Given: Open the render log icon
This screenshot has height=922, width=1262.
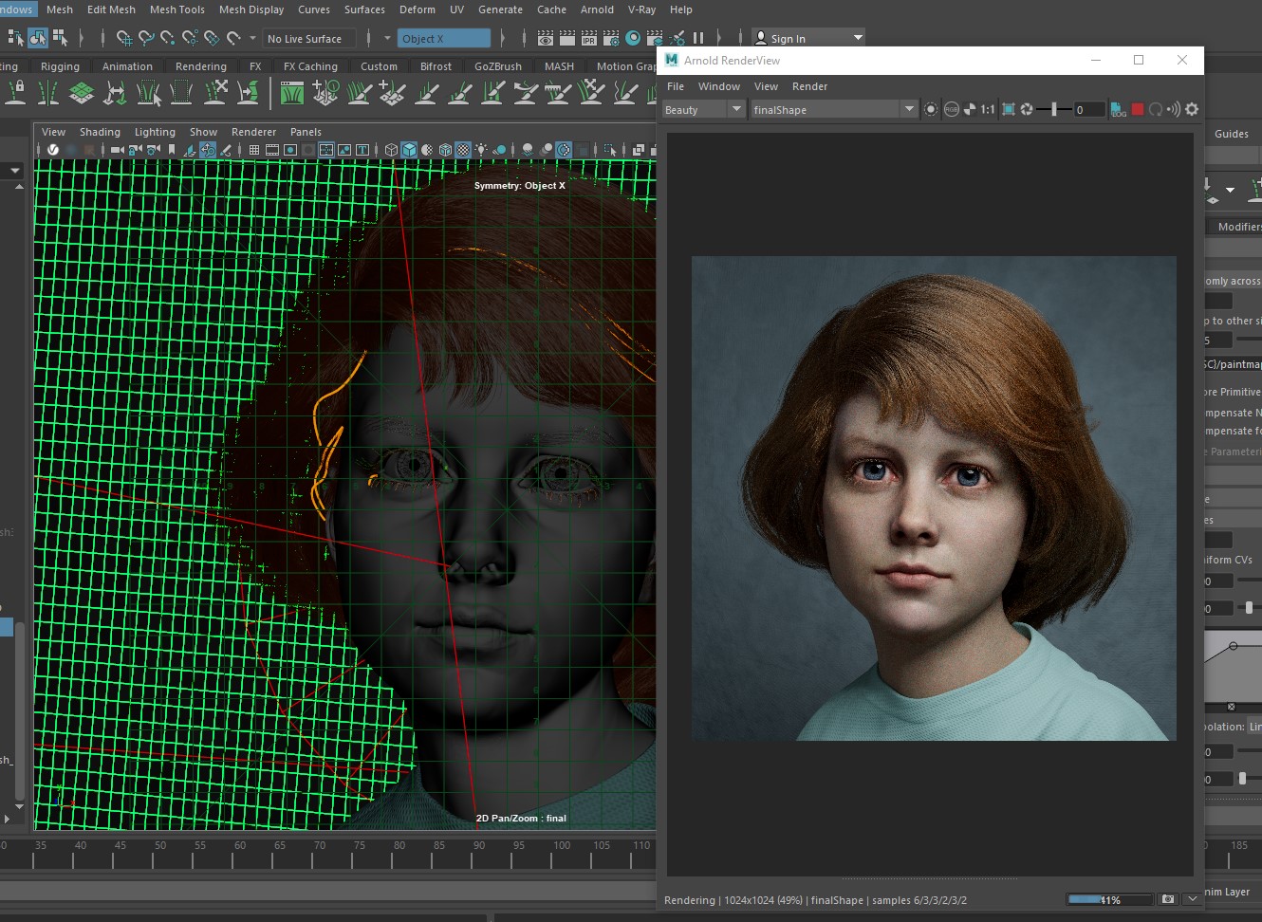Looking at the screenshot, I should click(1119, 110).
